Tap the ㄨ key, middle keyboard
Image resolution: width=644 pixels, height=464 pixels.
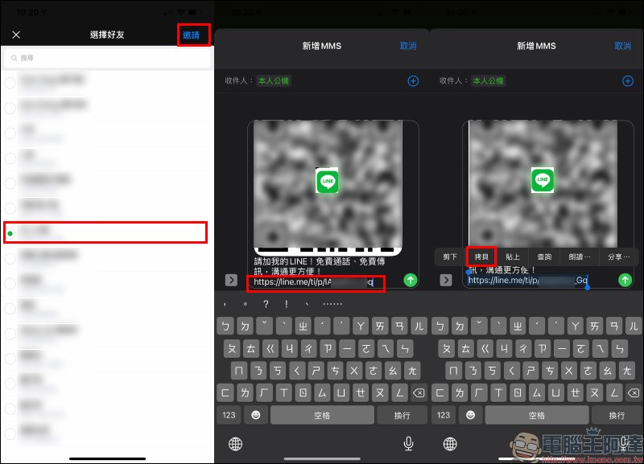[353, 371]
